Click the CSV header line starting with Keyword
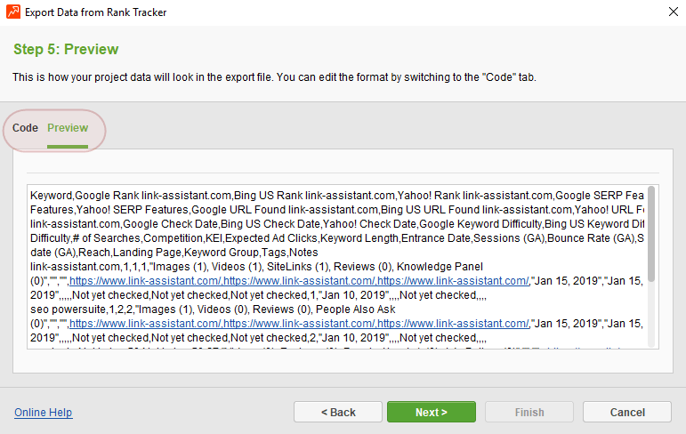This screenshot has height=434, width=686. coord(337,196)
